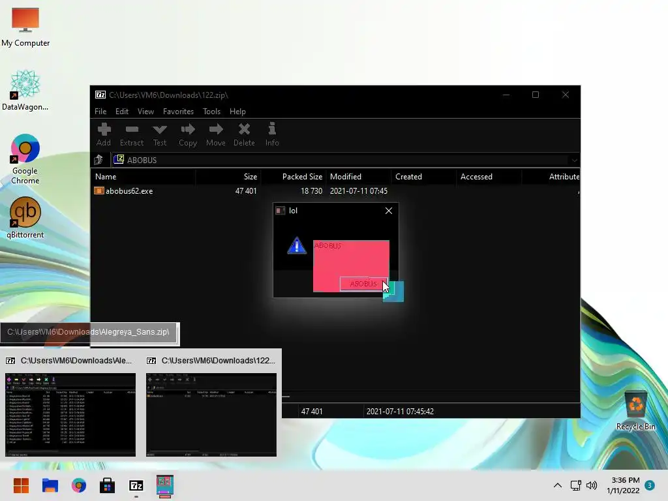This screenshot has height=501, width=668.
Task: Sort by the Name column header
Action: pos(143,176)
